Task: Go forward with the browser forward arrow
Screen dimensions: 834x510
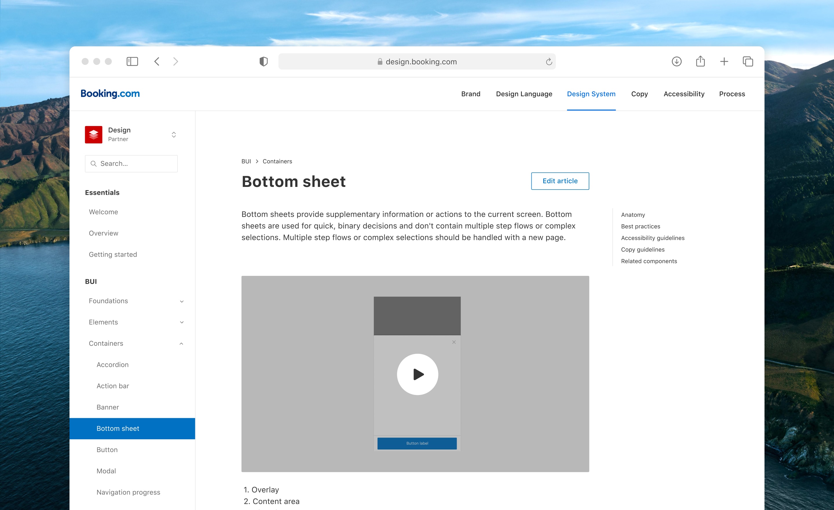Action: click(x=175, y=61)
